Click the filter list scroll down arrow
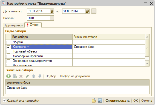 coord(147,63)
